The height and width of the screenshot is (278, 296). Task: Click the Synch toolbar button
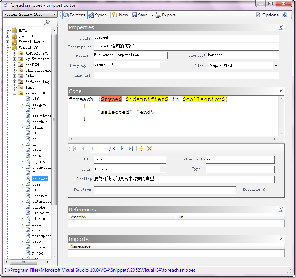point(97,15)
